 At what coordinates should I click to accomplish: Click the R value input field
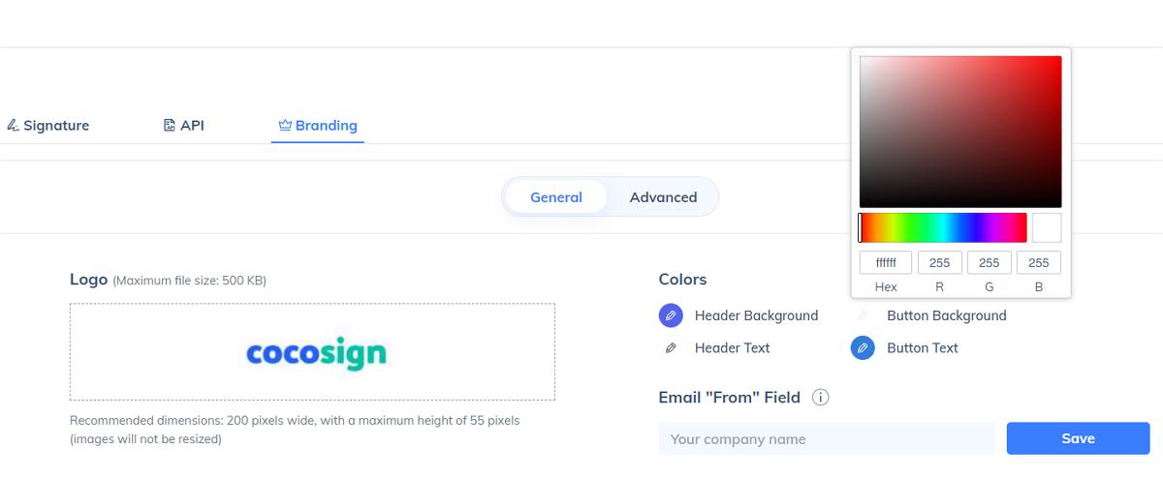click(x=940, y=262)
